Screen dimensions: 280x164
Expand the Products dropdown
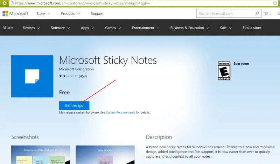coord(70,14)
